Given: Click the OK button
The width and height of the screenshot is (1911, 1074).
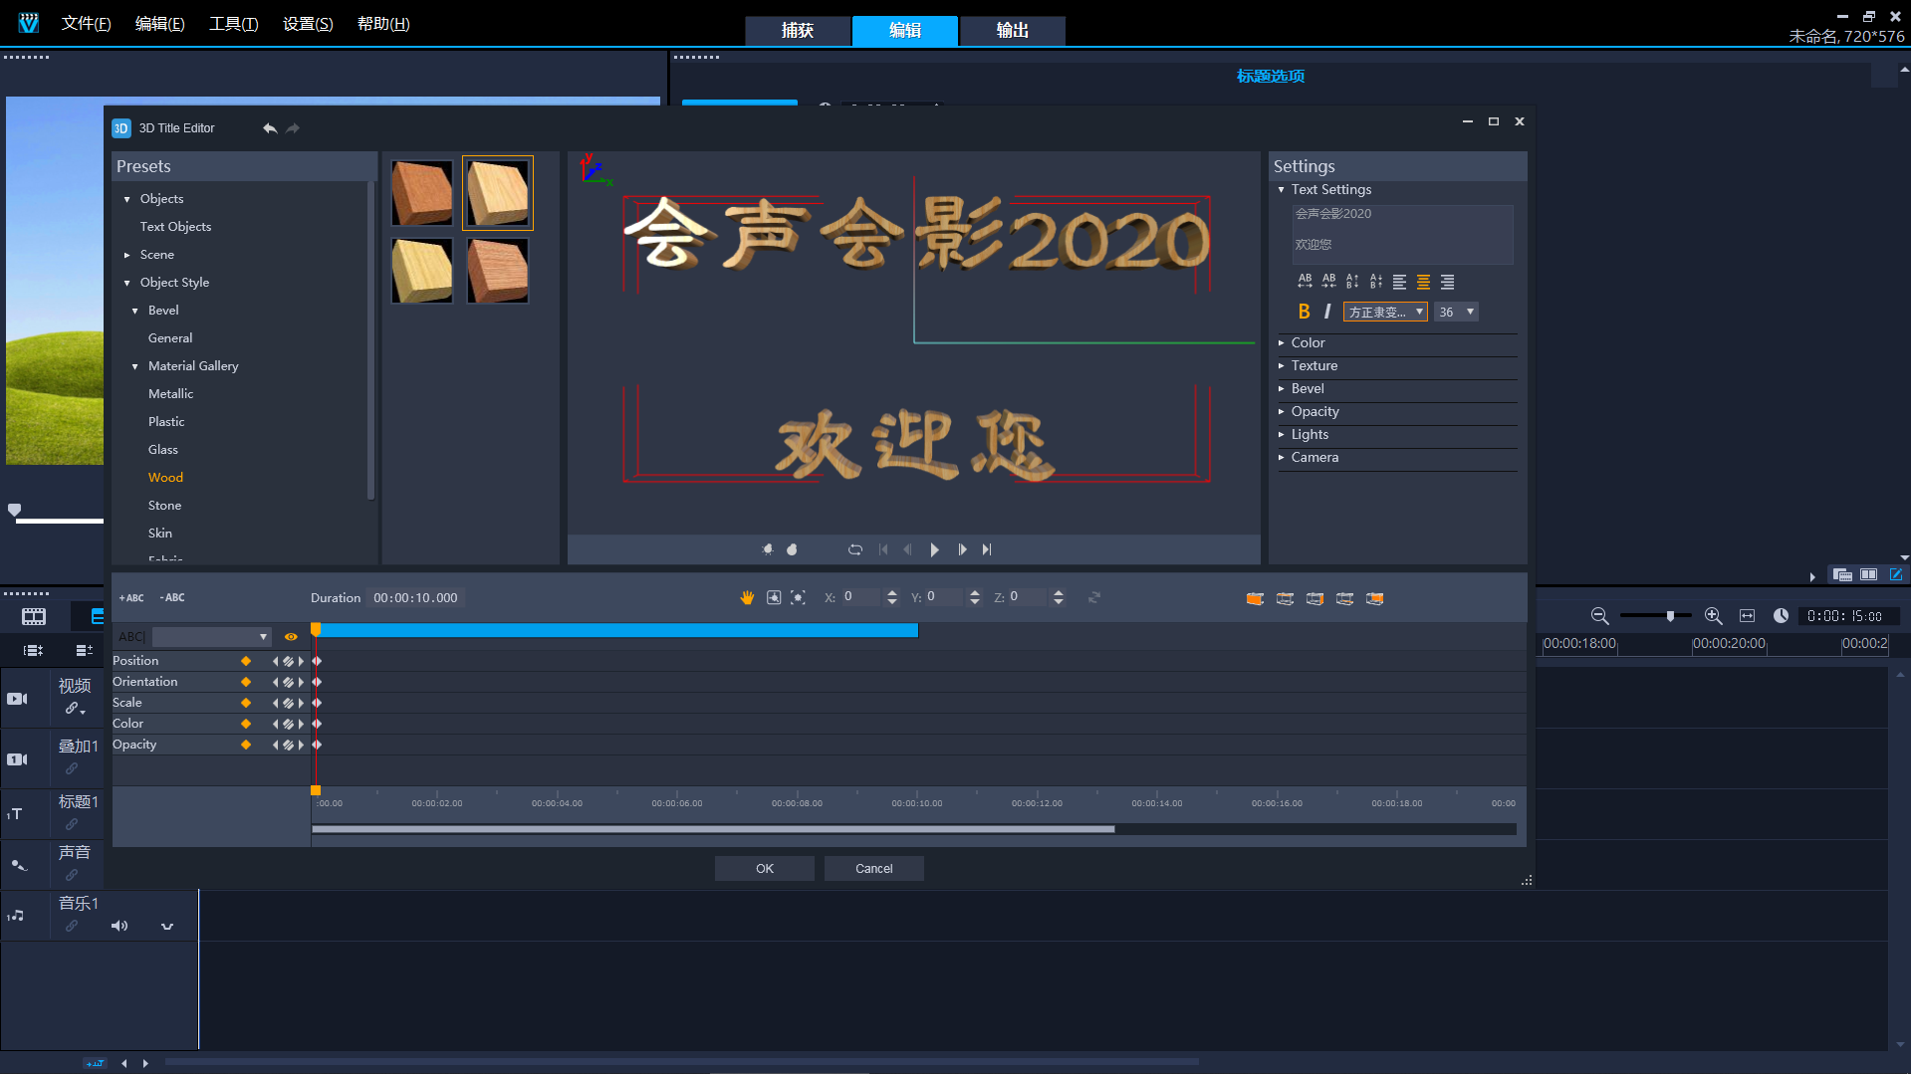Looking at the screenshot, I should coord(765,869).
